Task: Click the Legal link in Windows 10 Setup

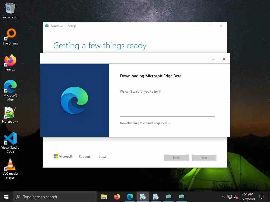Action: (103, 157)
